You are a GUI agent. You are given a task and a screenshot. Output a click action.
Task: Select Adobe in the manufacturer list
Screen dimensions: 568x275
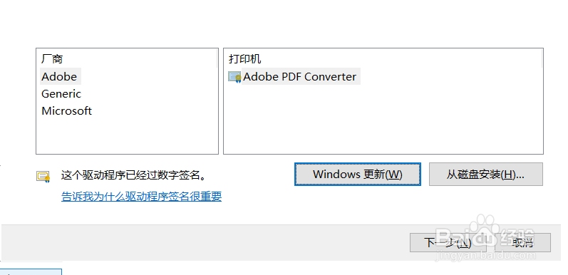[60, 77]
